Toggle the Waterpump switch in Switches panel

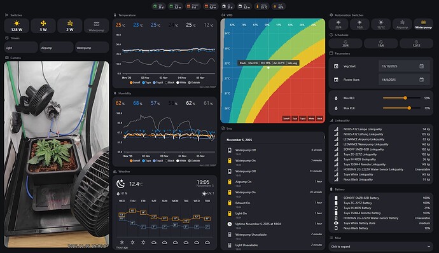click(96, 26)
